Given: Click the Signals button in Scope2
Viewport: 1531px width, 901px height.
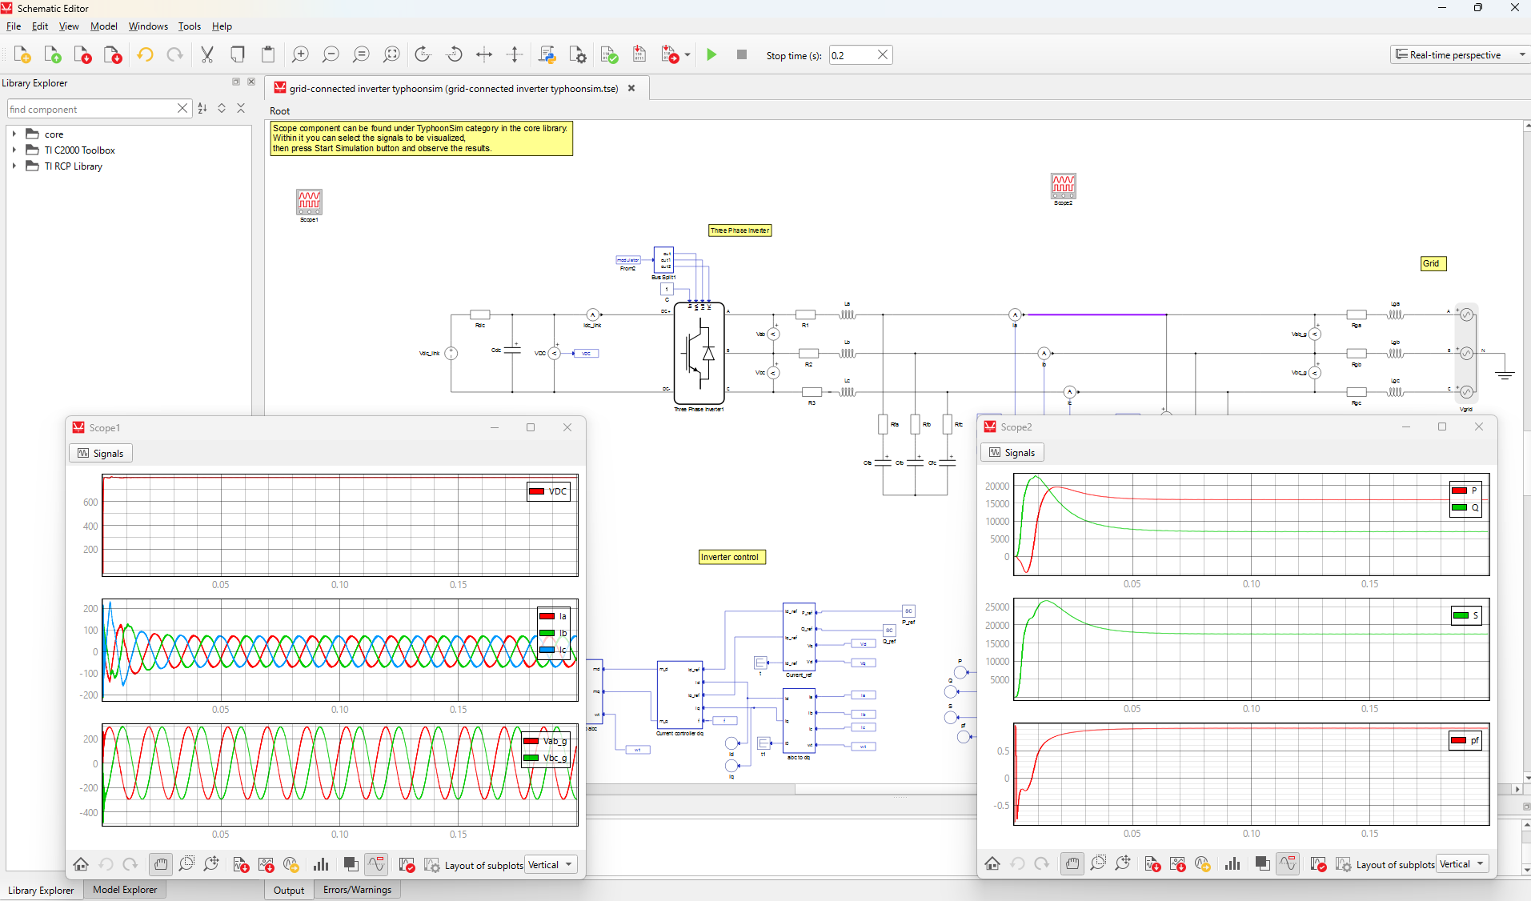Looking at the screenshot, I should tap(1012, 453).
